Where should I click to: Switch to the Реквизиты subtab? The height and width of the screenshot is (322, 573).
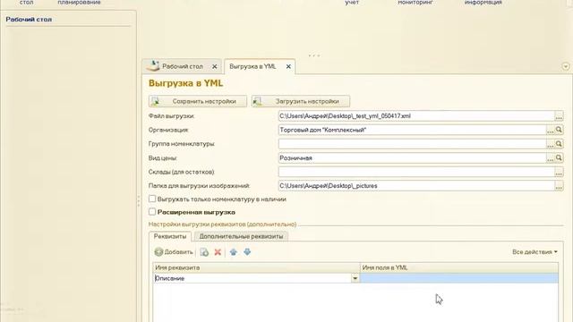[170, 236]
